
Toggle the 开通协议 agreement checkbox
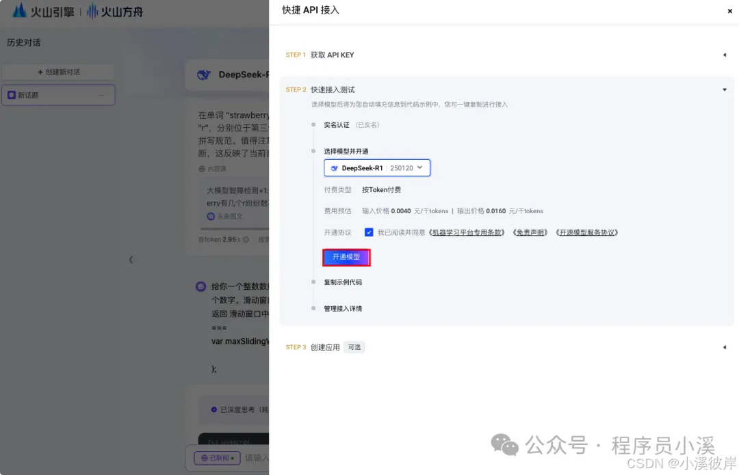click(x=369, y=232)
